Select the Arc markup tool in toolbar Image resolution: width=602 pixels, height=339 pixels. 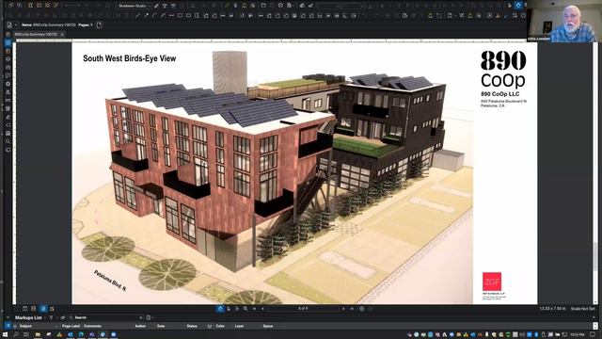pyautogui.click(x=154, y=16)
